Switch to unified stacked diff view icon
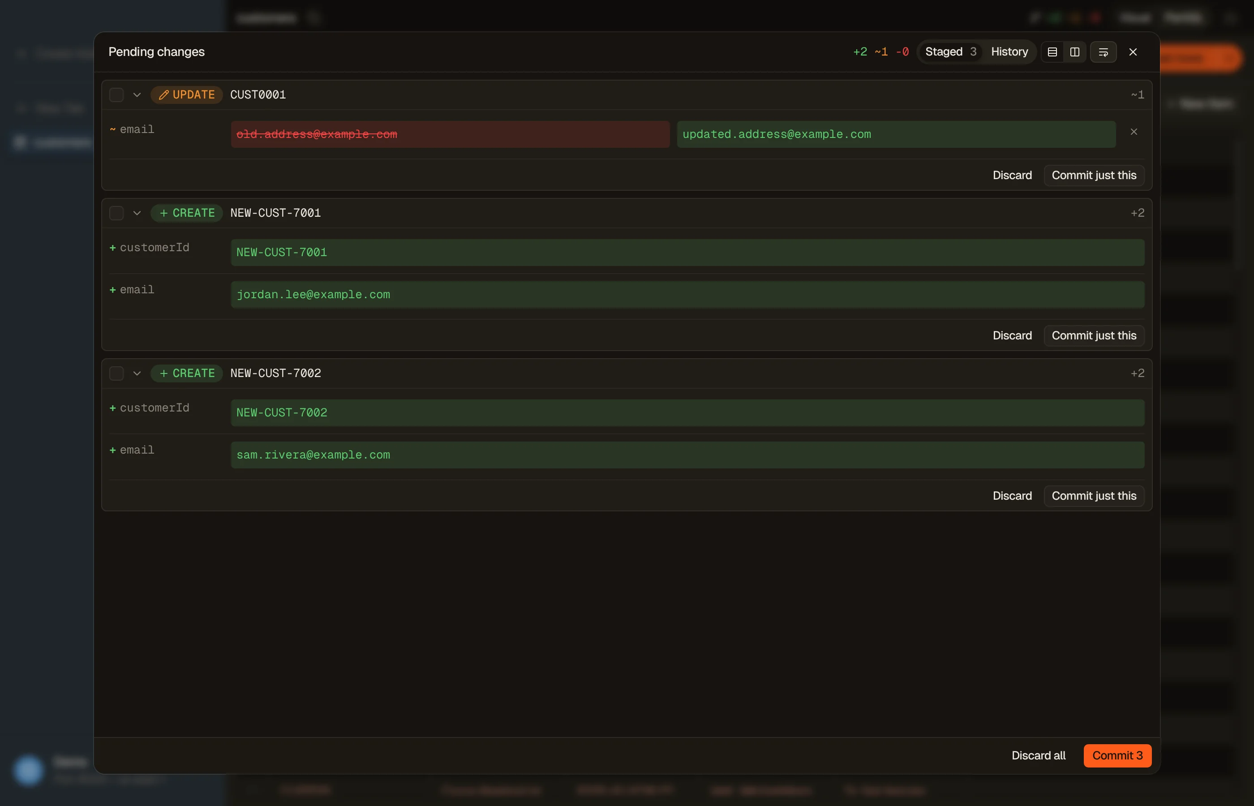Viewport: 1254px width, 806px height. click(x=1052, y=52)
